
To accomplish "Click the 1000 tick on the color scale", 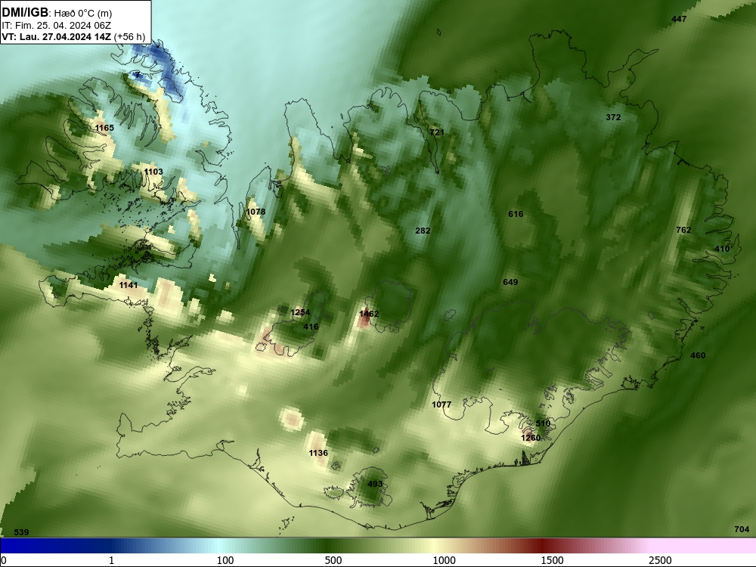I will [x=444, y=560].
